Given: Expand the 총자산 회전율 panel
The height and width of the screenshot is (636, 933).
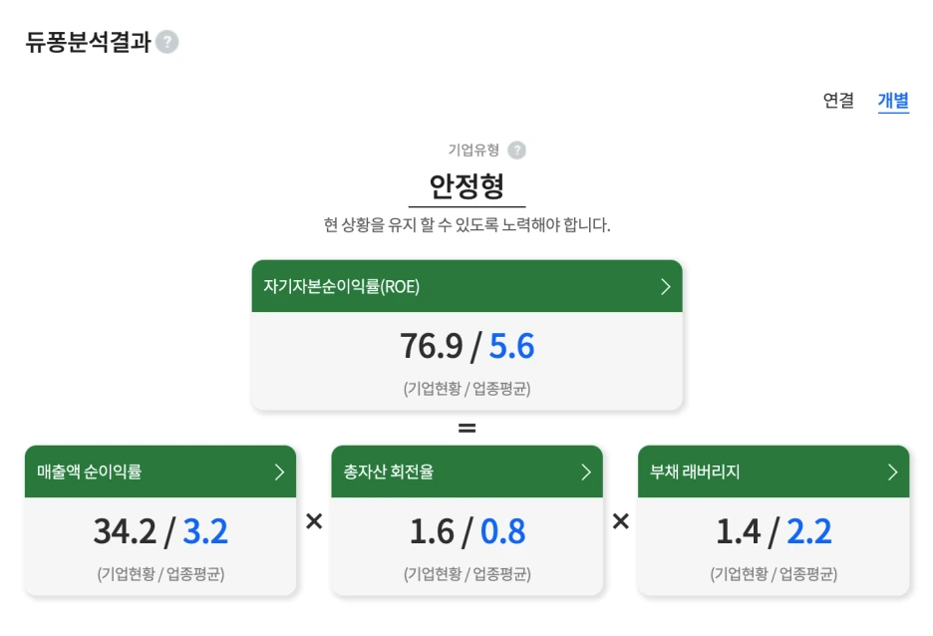Looking at the screenshot, I should (466, 472).
